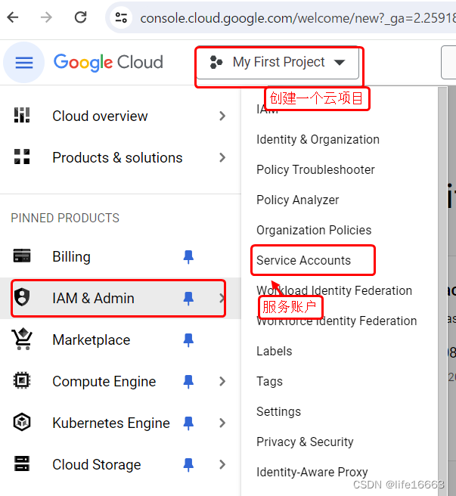The height and width of the screenshot is (496, 456).
Task: Click the Billing card icon
Action: click(x=22, y=256)
